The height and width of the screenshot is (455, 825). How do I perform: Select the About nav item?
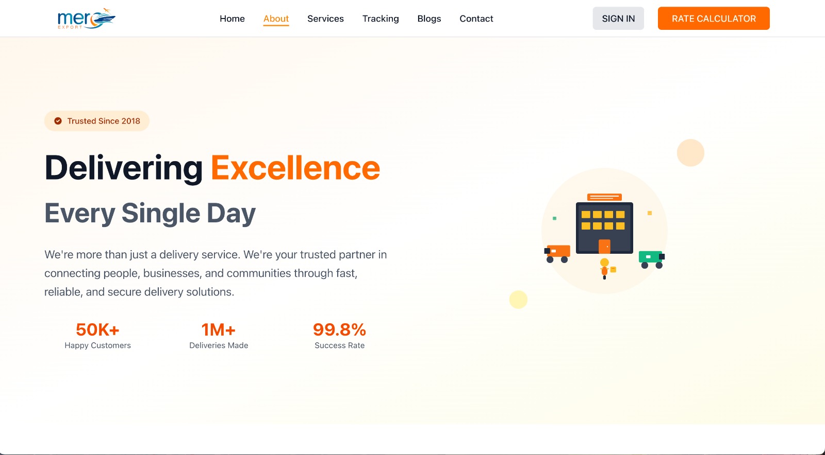[x=276, y=19]
